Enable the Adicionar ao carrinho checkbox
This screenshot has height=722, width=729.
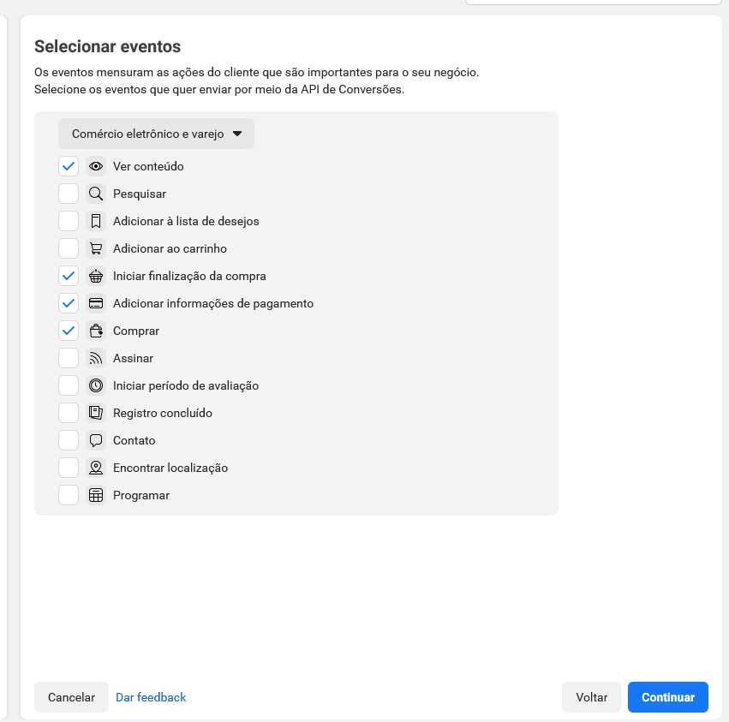69,248
